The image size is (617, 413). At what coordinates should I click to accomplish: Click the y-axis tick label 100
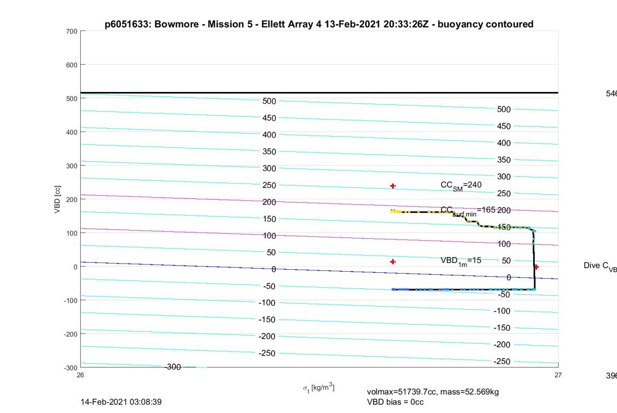coord(71,233)
